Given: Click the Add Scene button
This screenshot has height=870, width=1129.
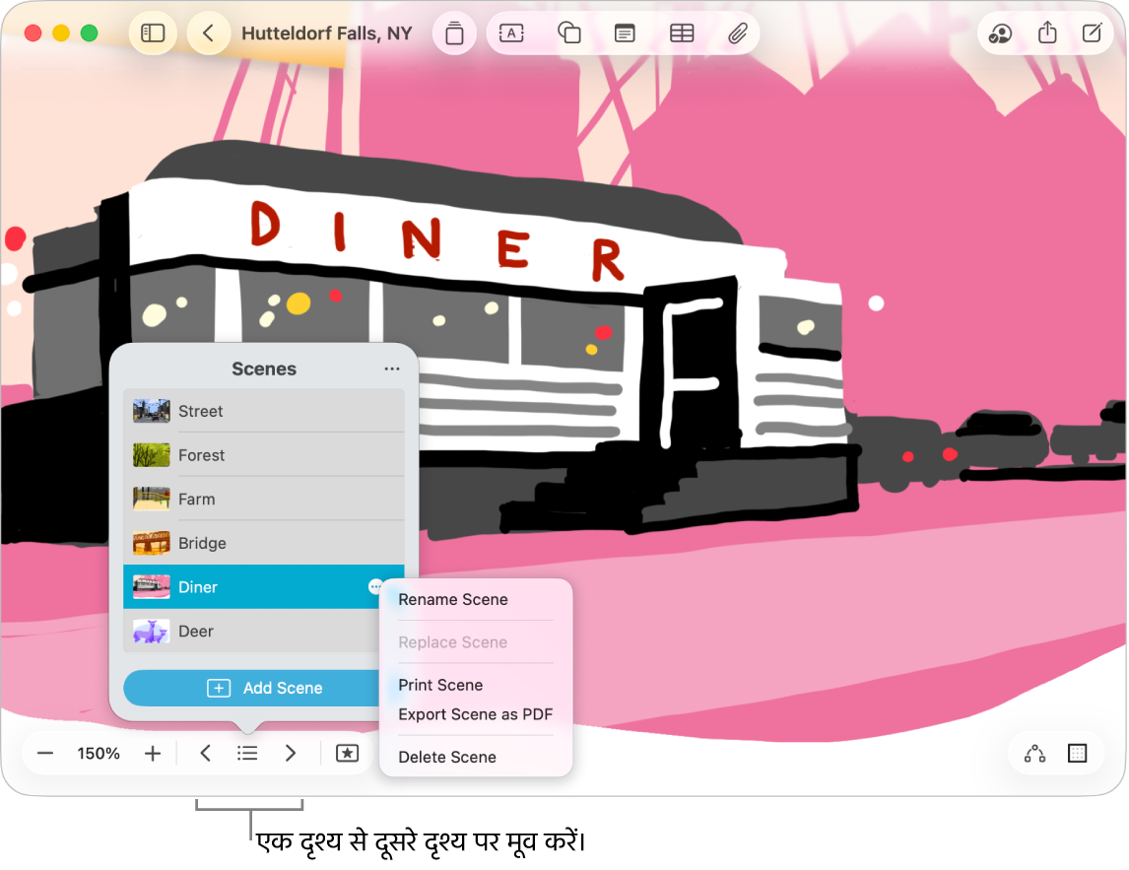Looking at the screenshot, I should (251, 688).
